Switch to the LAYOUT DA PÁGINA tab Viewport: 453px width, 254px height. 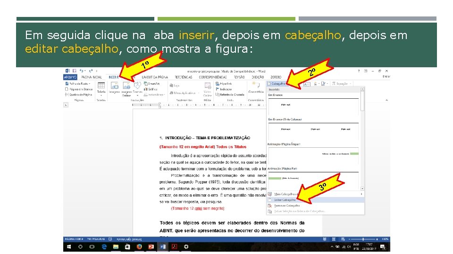coord(155,77)
